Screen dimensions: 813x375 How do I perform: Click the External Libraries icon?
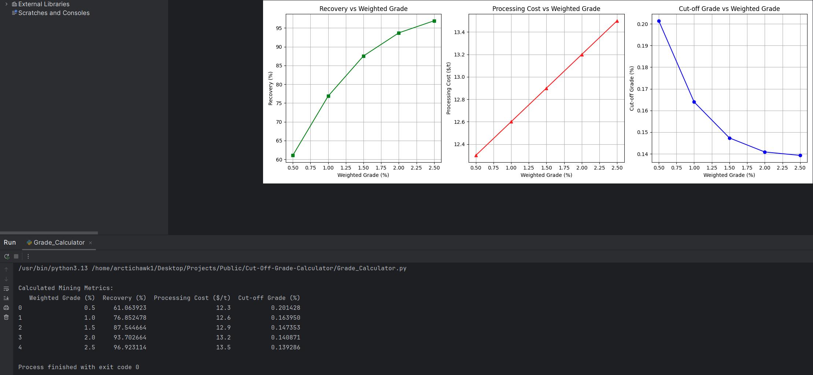[15, 4]
